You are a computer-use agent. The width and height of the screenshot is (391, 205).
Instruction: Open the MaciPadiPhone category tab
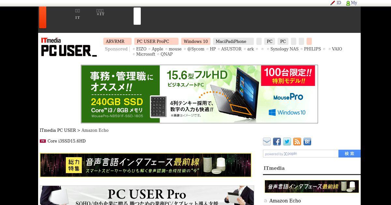click(233, 41)
